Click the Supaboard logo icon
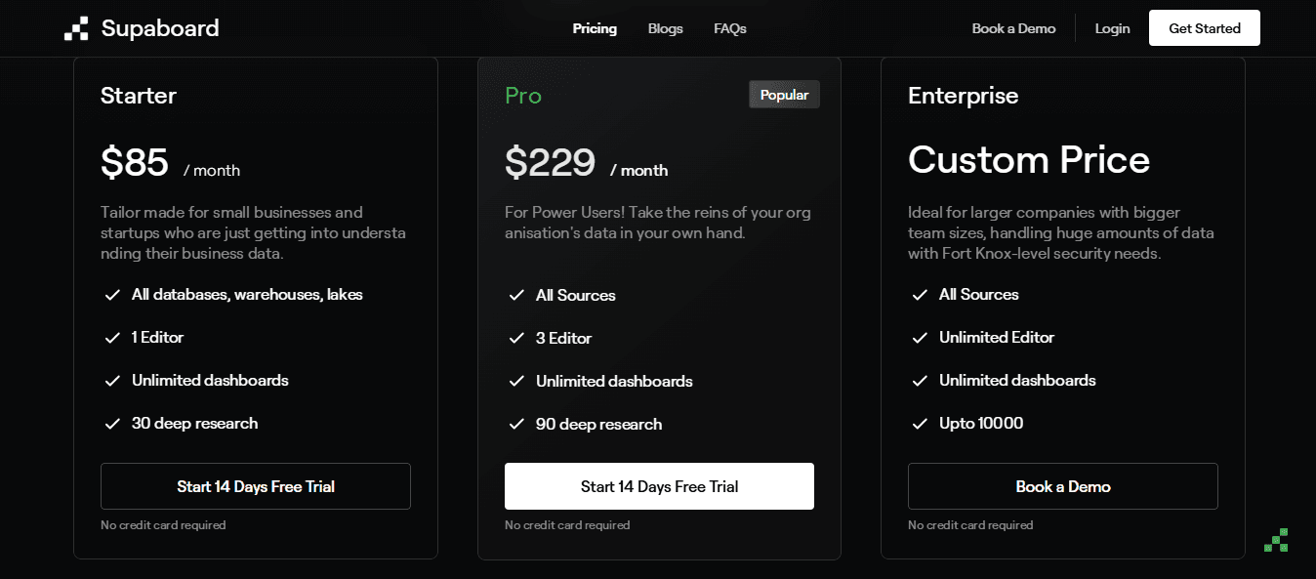Image resolution: width=1316 pixels, height=579 pixels. [x=76, y=28]
